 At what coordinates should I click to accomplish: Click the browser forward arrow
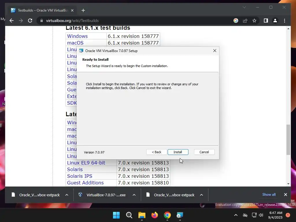point(21,21)
